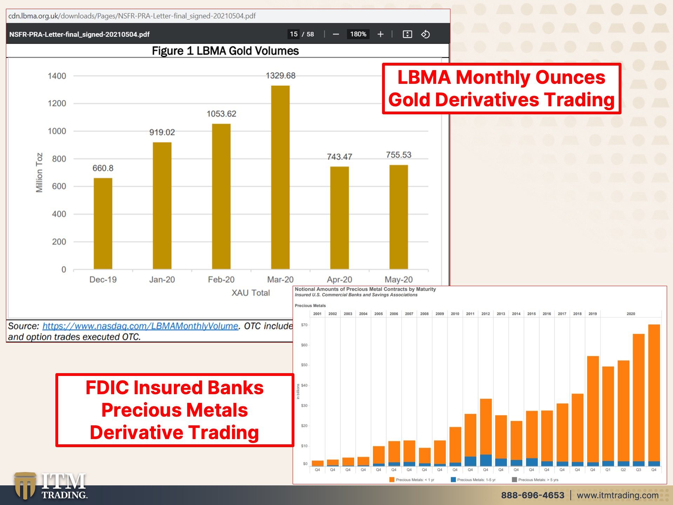
Task: Click the XAU Total axis label
Action: [x=251, y=293]
